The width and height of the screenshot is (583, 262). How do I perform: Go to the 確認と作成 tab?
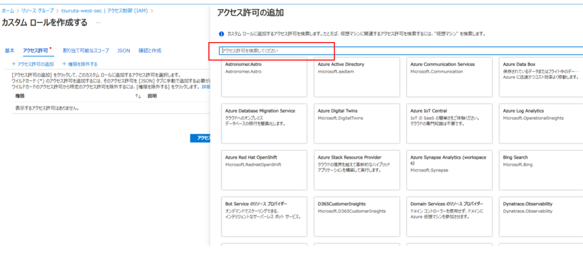pyautogui.click(x=150, y=51)
